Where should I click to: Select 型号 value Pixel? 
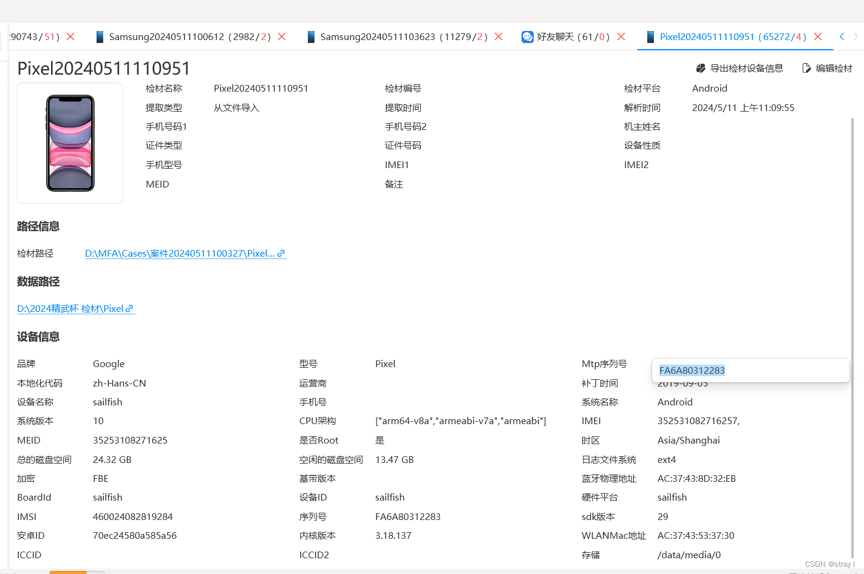click(385, 364)
